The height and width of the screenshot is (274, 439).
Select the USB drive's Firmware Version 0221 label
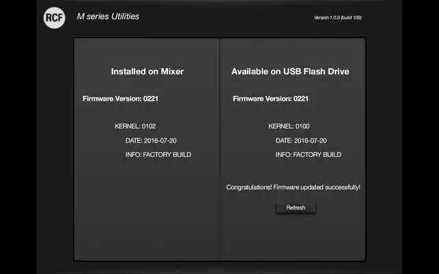[x=270, y=99]
